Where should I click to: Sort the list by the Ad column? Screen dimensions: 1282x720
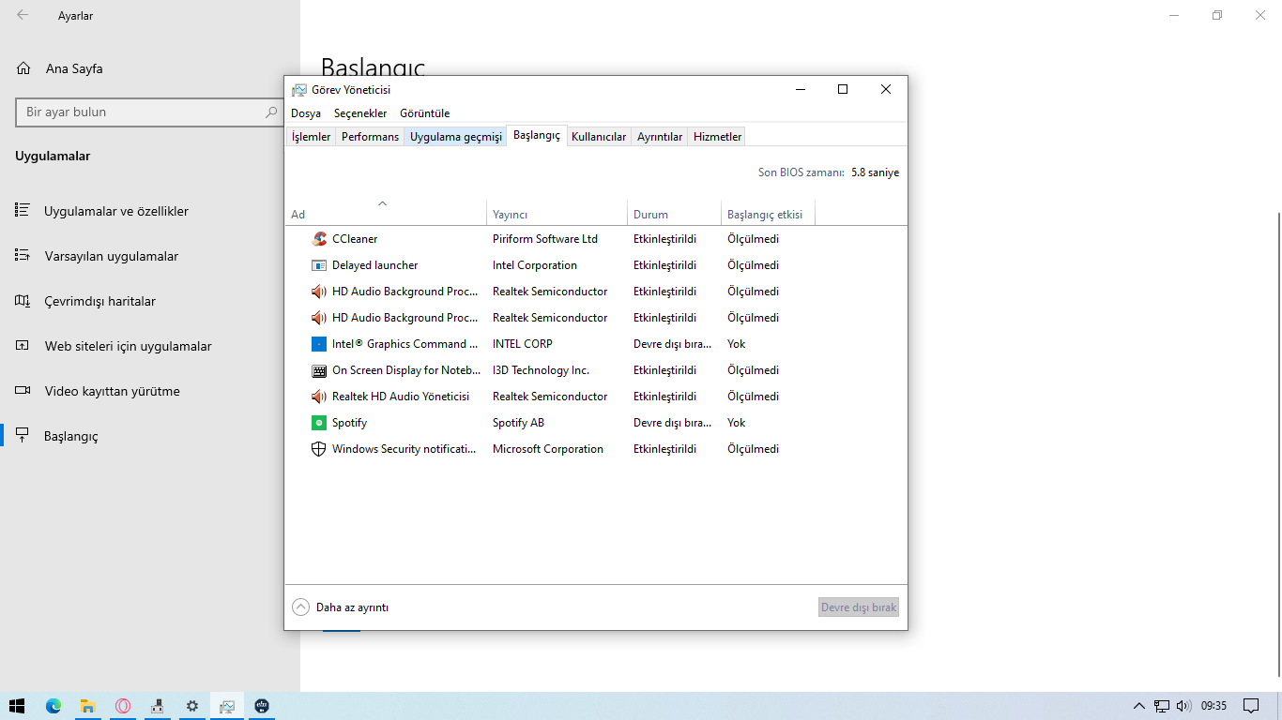[386, 214]
